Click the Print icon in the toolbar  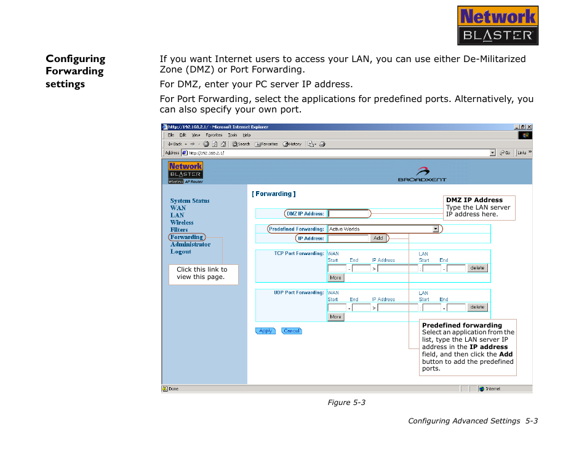(322, 144)
